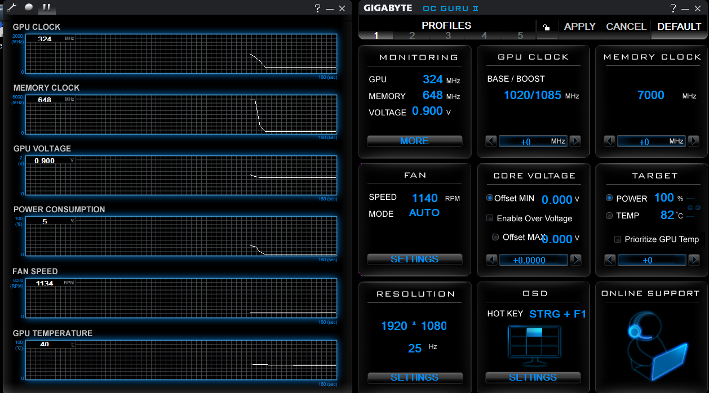This screenshot has width=709, height=393.
Task: Switch to profile 5 tab
Action: (520, 35)
